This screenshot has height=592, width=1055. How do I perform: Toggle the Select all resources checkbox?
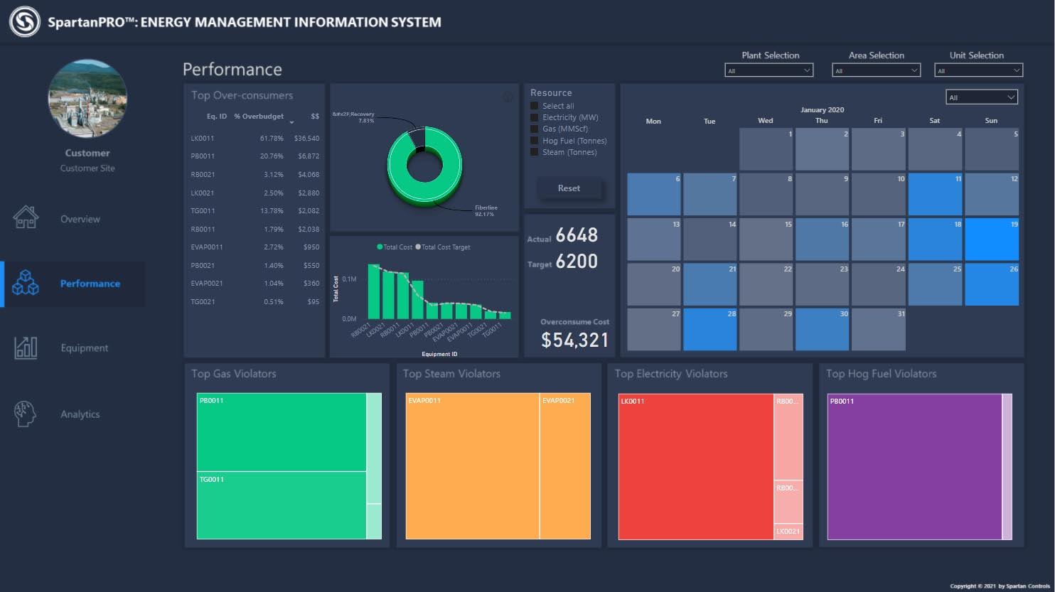point(535,106)
